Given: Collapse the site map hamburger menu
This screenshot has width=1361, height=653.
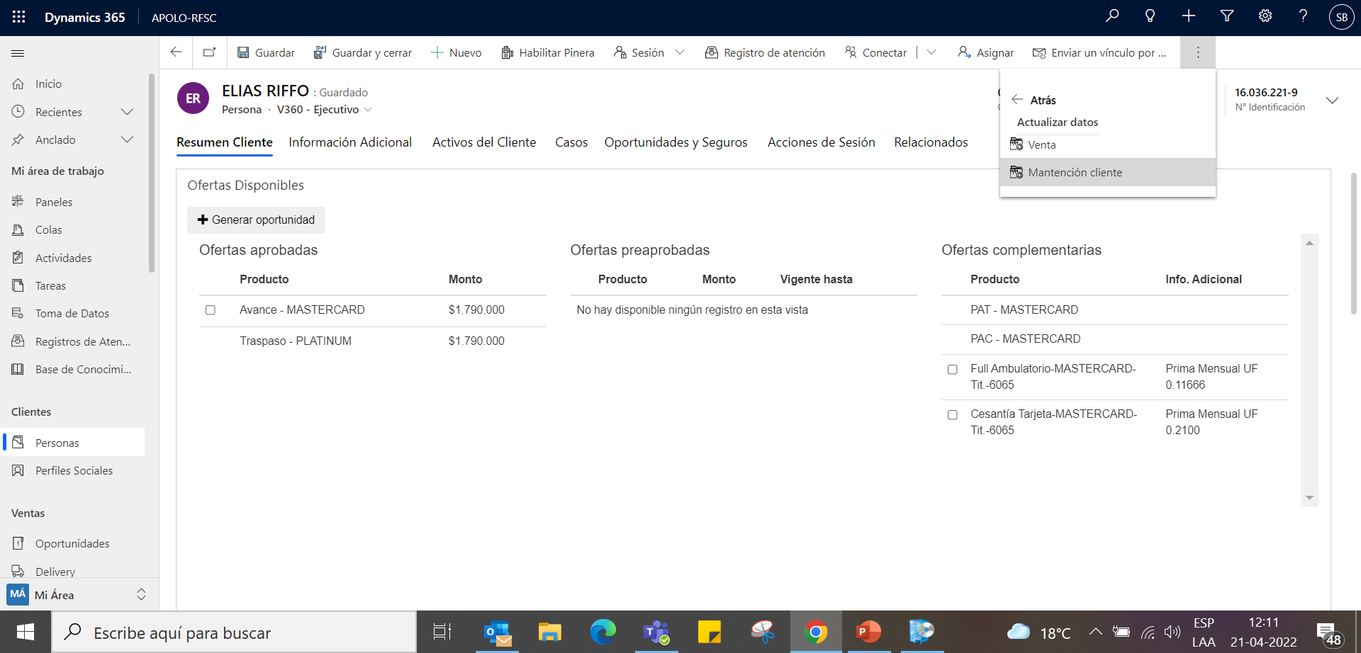Looking at the screenshot, I should pos(18,53).
